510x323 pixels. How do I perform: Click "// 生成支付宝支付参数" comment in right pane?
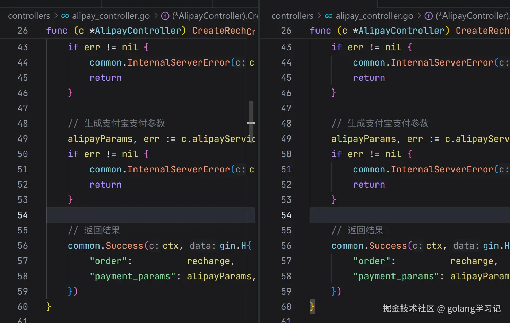click(x=380, y=124)
